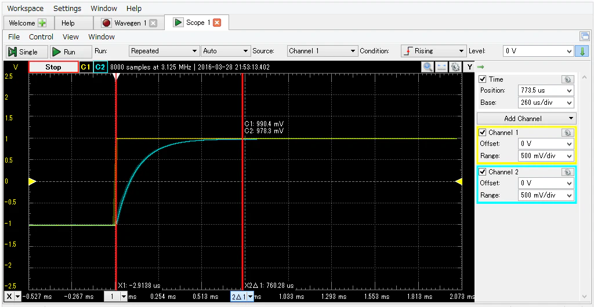This screenshot has width=594, height=307.
Task: Click the right yellow trigger level arrow
Action: pos(459,182)
